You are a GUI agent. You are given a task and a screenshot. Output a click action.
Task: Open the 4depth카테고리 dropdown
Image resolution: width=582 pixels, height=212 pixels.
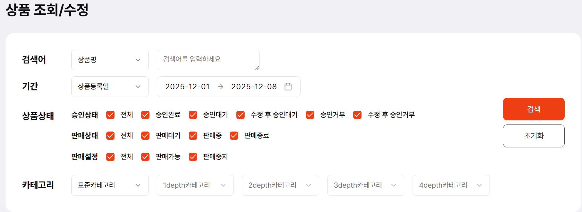[451, 185]
